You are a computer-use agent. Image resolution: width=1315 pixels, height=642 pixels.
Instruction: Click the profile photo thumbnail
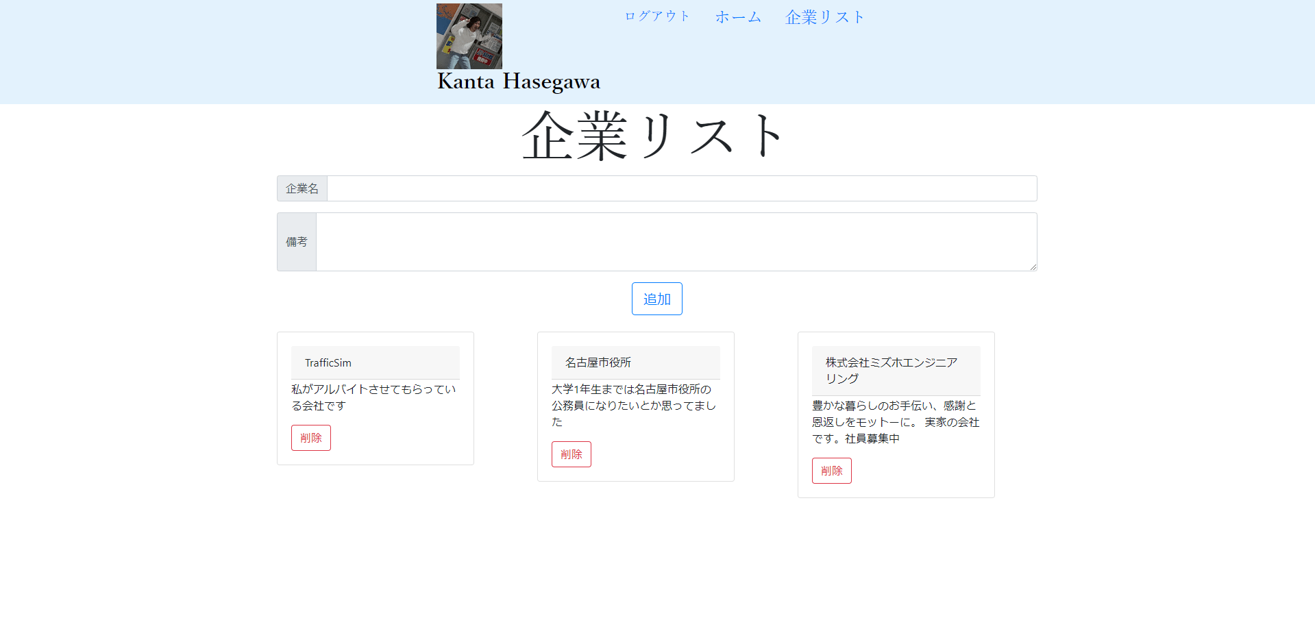(469, 36)
